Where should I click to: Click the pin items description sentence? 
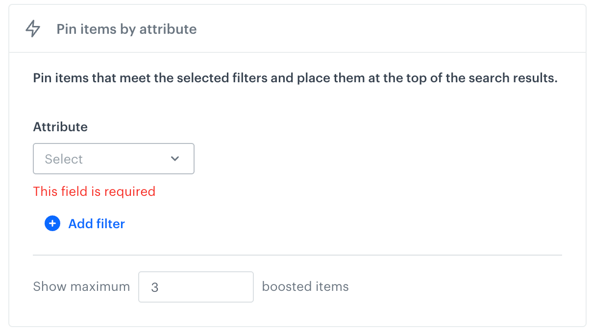click(295, 78)
